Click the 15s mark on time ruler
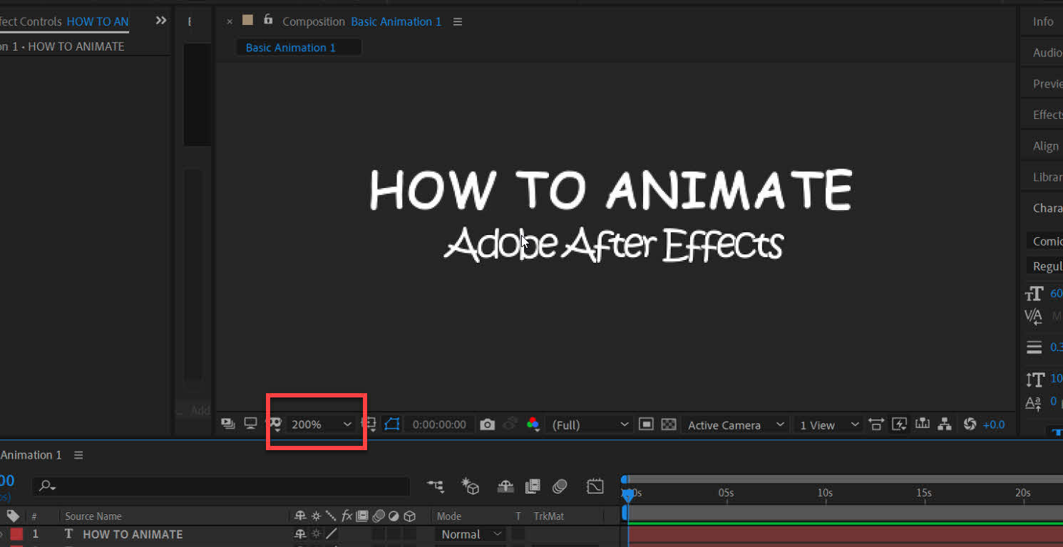1063x547 pixels. tap(923, 493)
